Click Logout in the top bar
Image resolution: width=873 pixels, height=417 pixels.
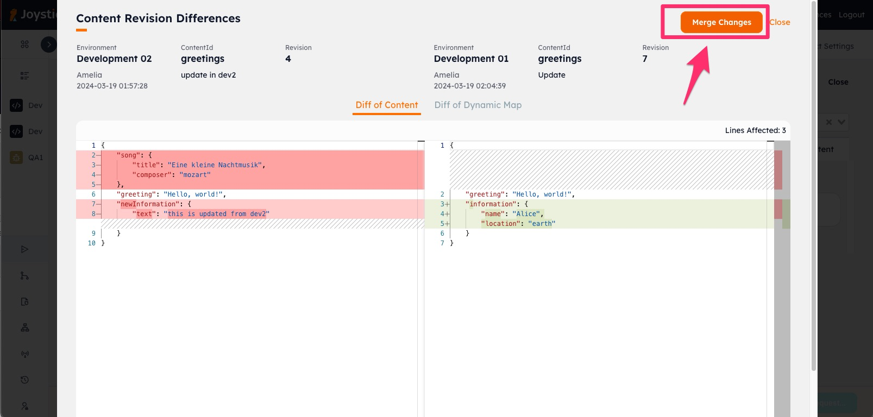[x=851, y=15]
